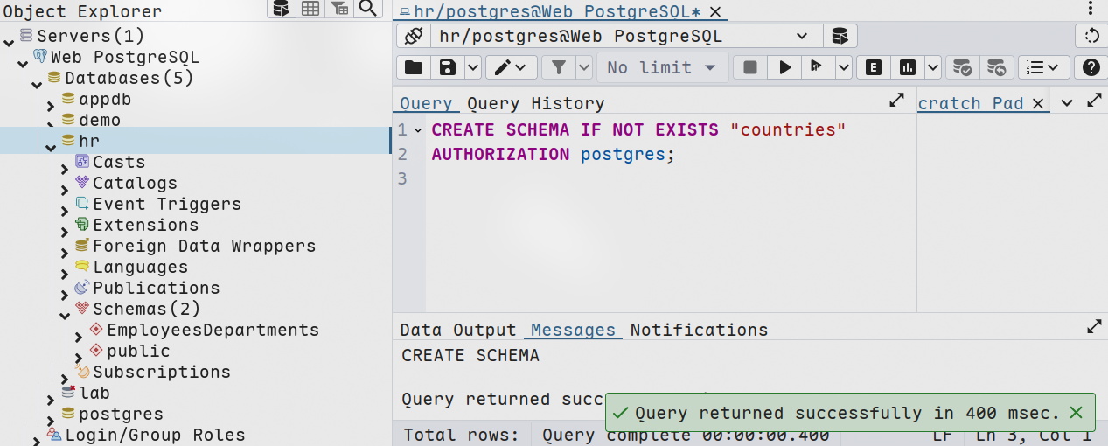Open Query Tool from Object Explorer toolbar
This screenshot has height=446, width=1108.
tap(281, 9)
